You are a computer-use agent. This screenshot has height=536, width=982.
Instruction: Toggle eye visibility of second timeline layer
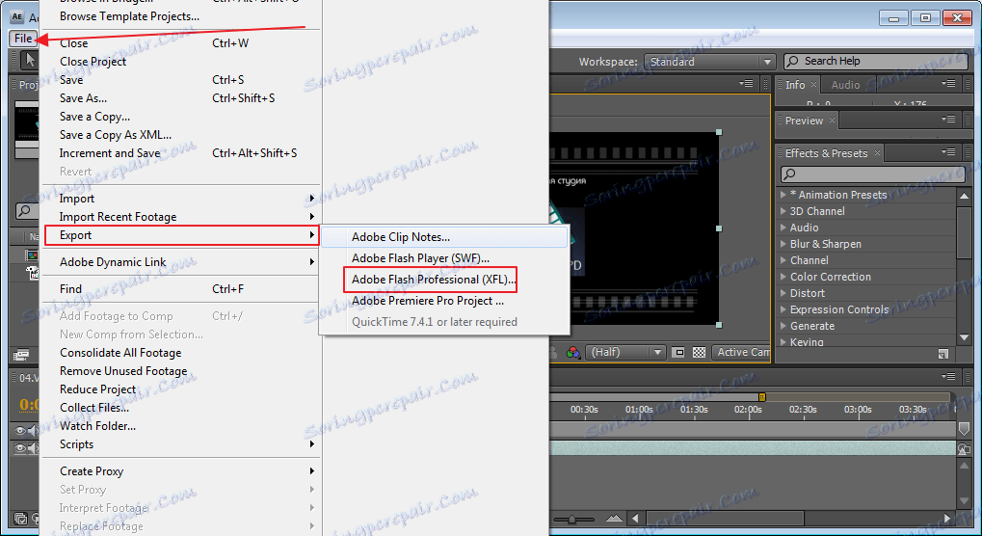pos(20,448)
